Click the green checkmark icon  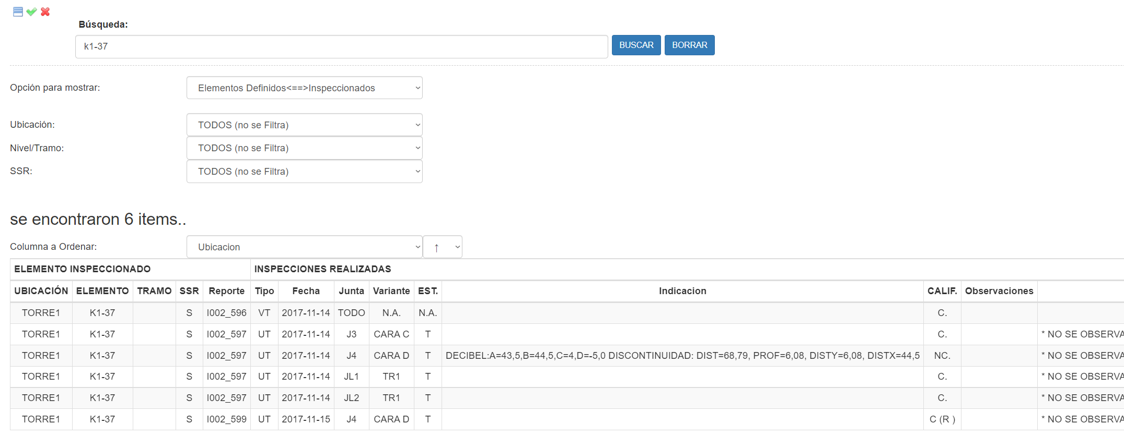click(31, 12)
